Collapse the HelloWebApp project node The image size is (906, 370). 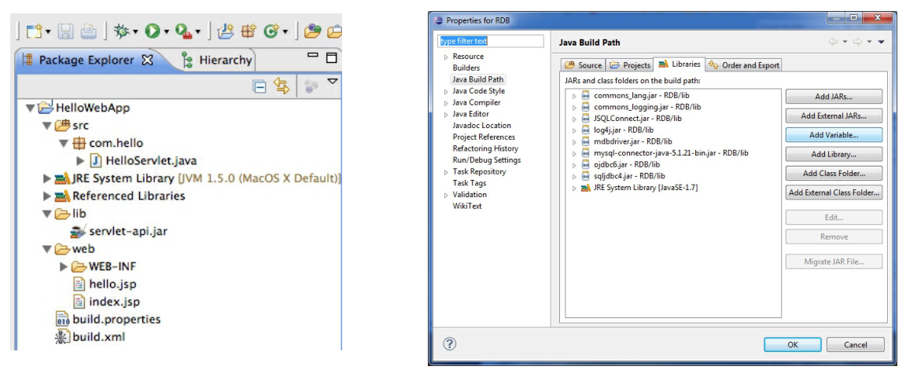point(30,108)
